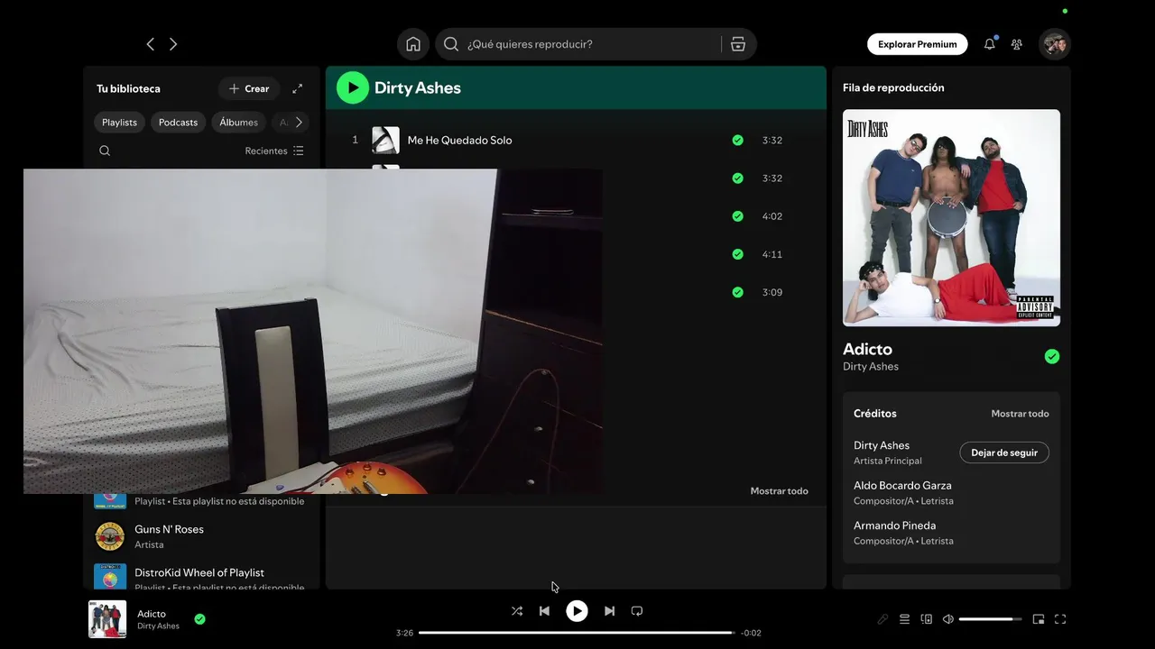
Task: Toggle repeat in the player bar
Action: point(637,611)
